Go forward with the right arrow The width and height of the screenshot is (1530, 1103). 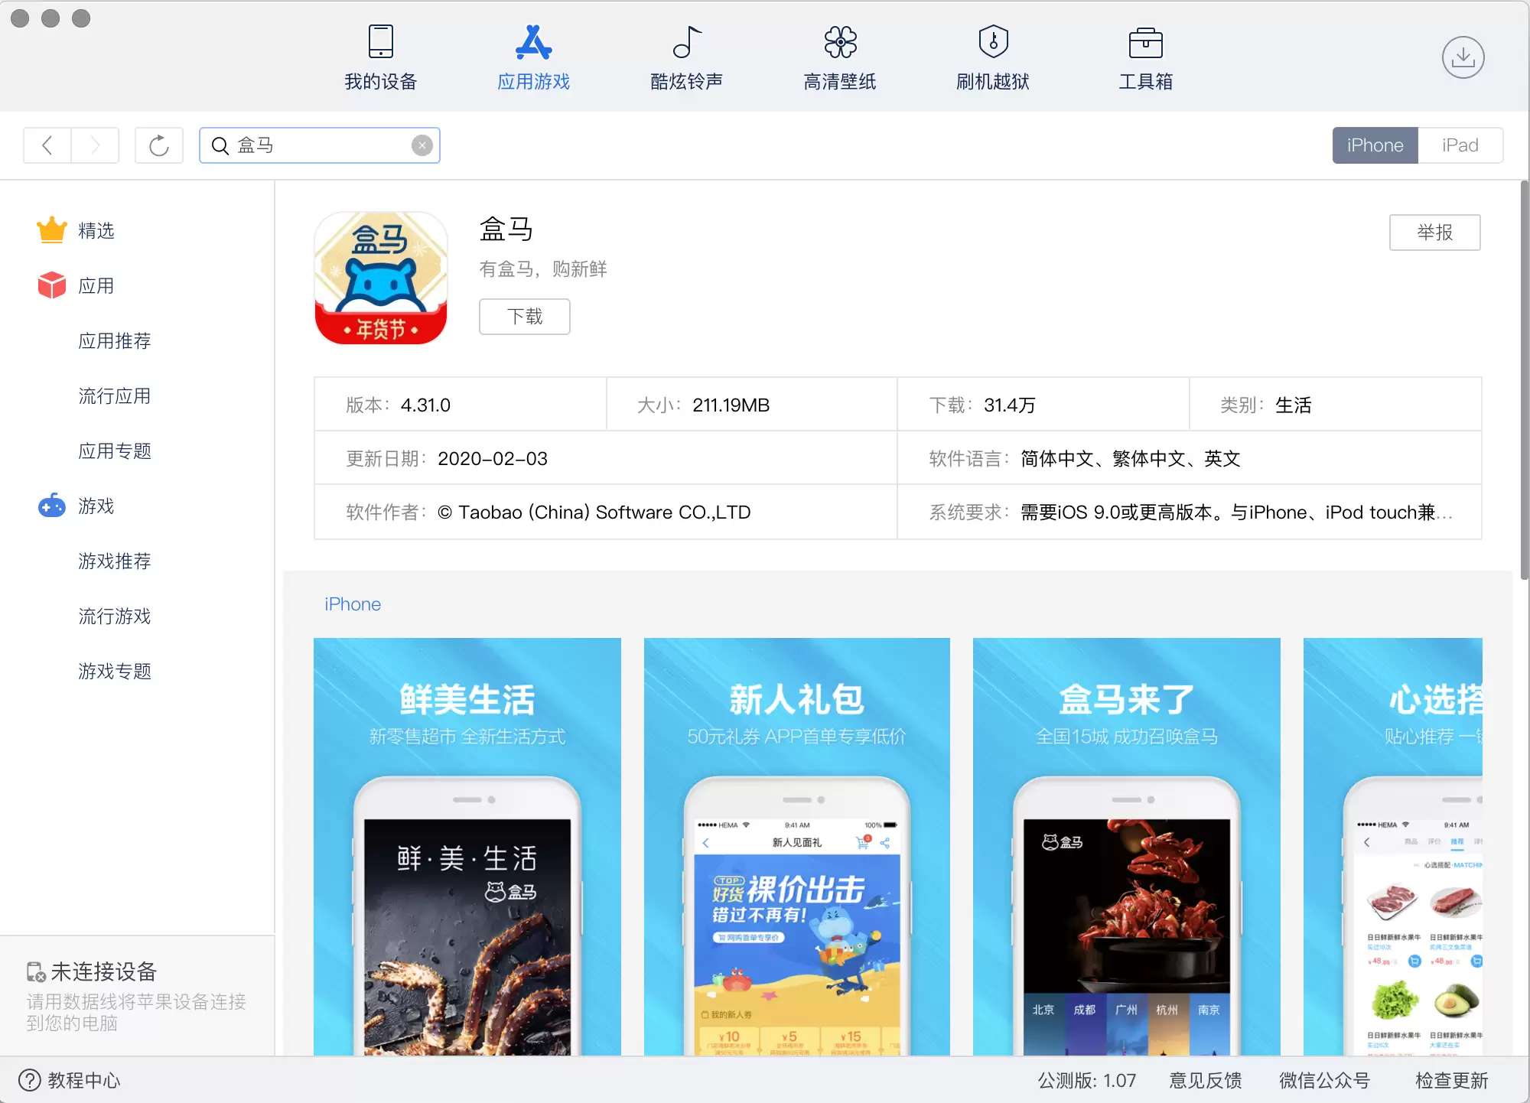[x=95, y=145]
